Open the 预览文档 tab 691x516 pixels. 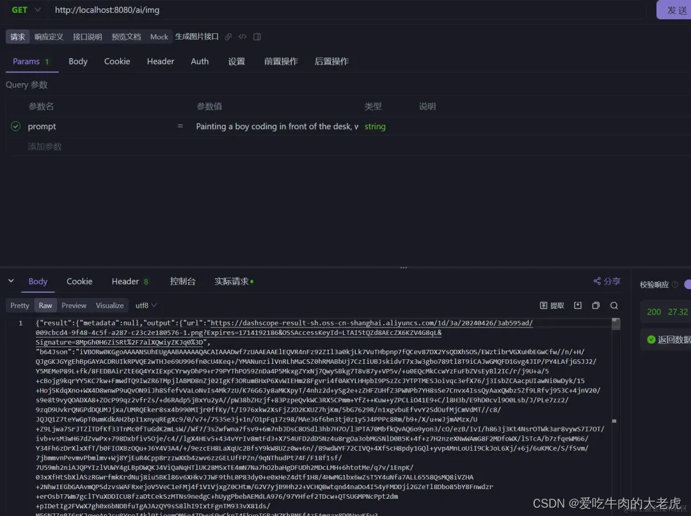click(126, 36)
